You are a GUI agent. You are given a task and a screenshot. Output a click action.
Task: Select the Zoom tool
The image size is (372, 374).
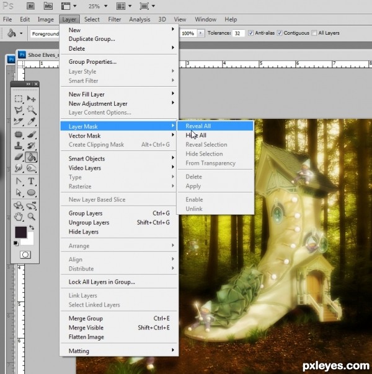click(31, 217)
